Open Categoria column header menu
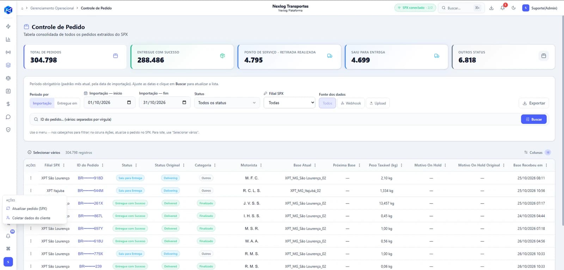Image resolution: width=564 pixels, height=270 pixels. pyautogui.click(x=215, y=165)
